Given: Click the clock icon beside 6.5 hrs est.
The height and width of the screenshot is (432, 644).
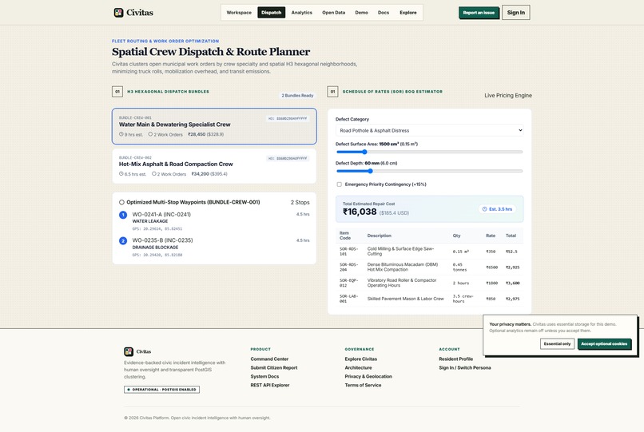Looking at the screenshot, I should click(x=121, y=174).
